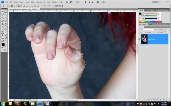Select the Clone Stamp tool
The width and height of the screenshot is (171, 106).
[3, 23]
